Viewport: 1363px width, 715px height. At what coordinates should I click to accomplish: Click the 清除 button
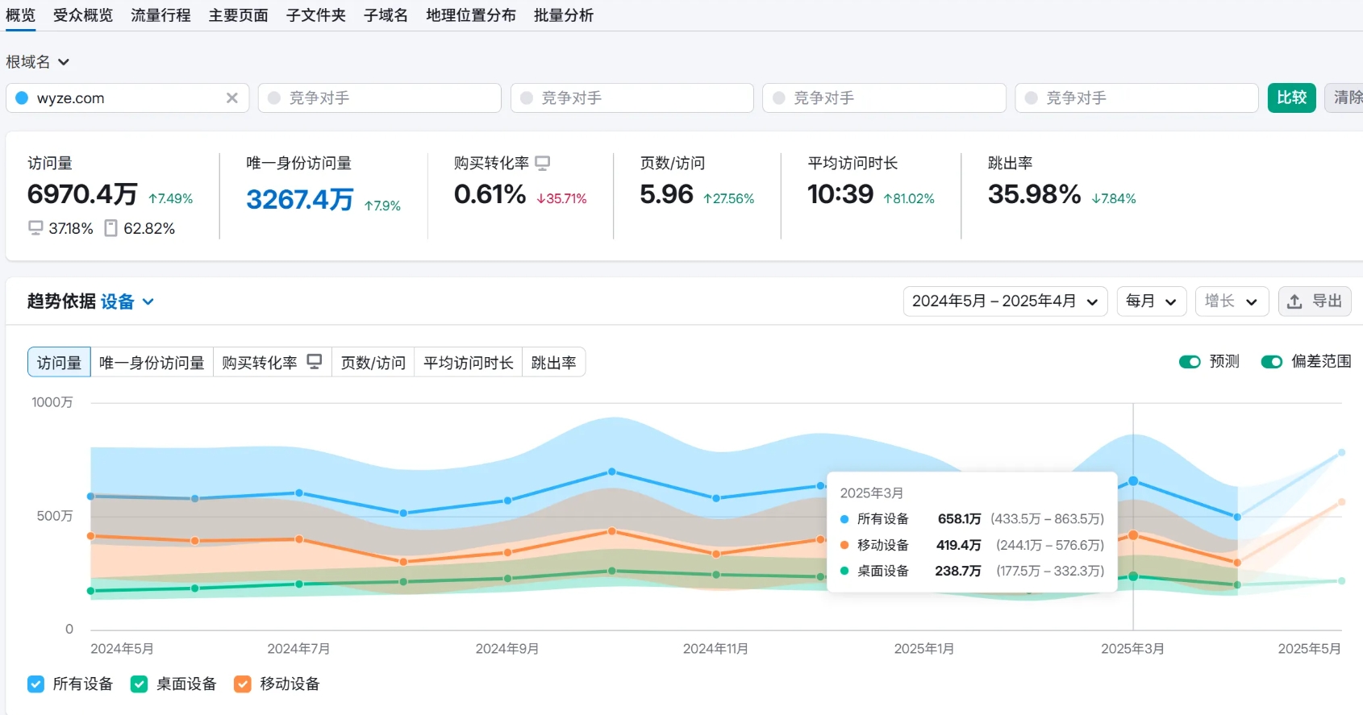pos(1345,98)
